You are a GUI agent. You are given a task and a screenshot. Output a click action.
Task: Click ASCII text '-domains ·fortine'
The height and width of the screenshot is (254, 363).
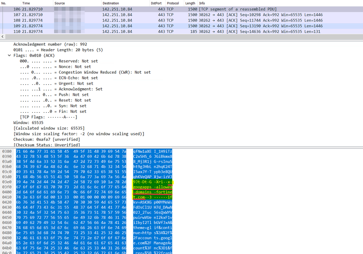153,192
